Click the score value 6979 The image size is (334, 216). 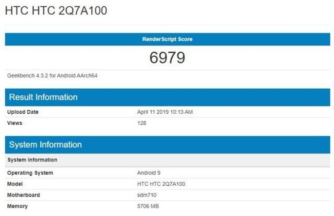pos(167,58)
